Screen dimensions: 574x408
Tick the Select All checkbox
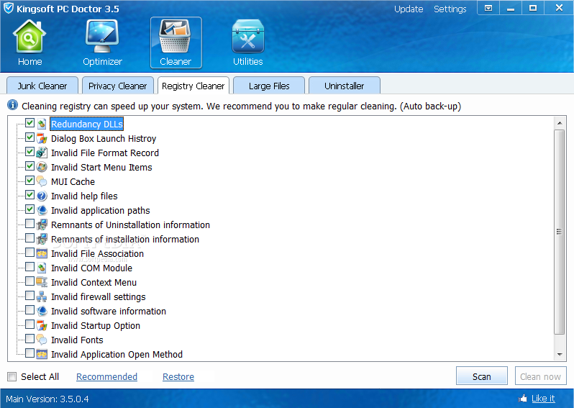pyautogui.click(x=12, y=376)
